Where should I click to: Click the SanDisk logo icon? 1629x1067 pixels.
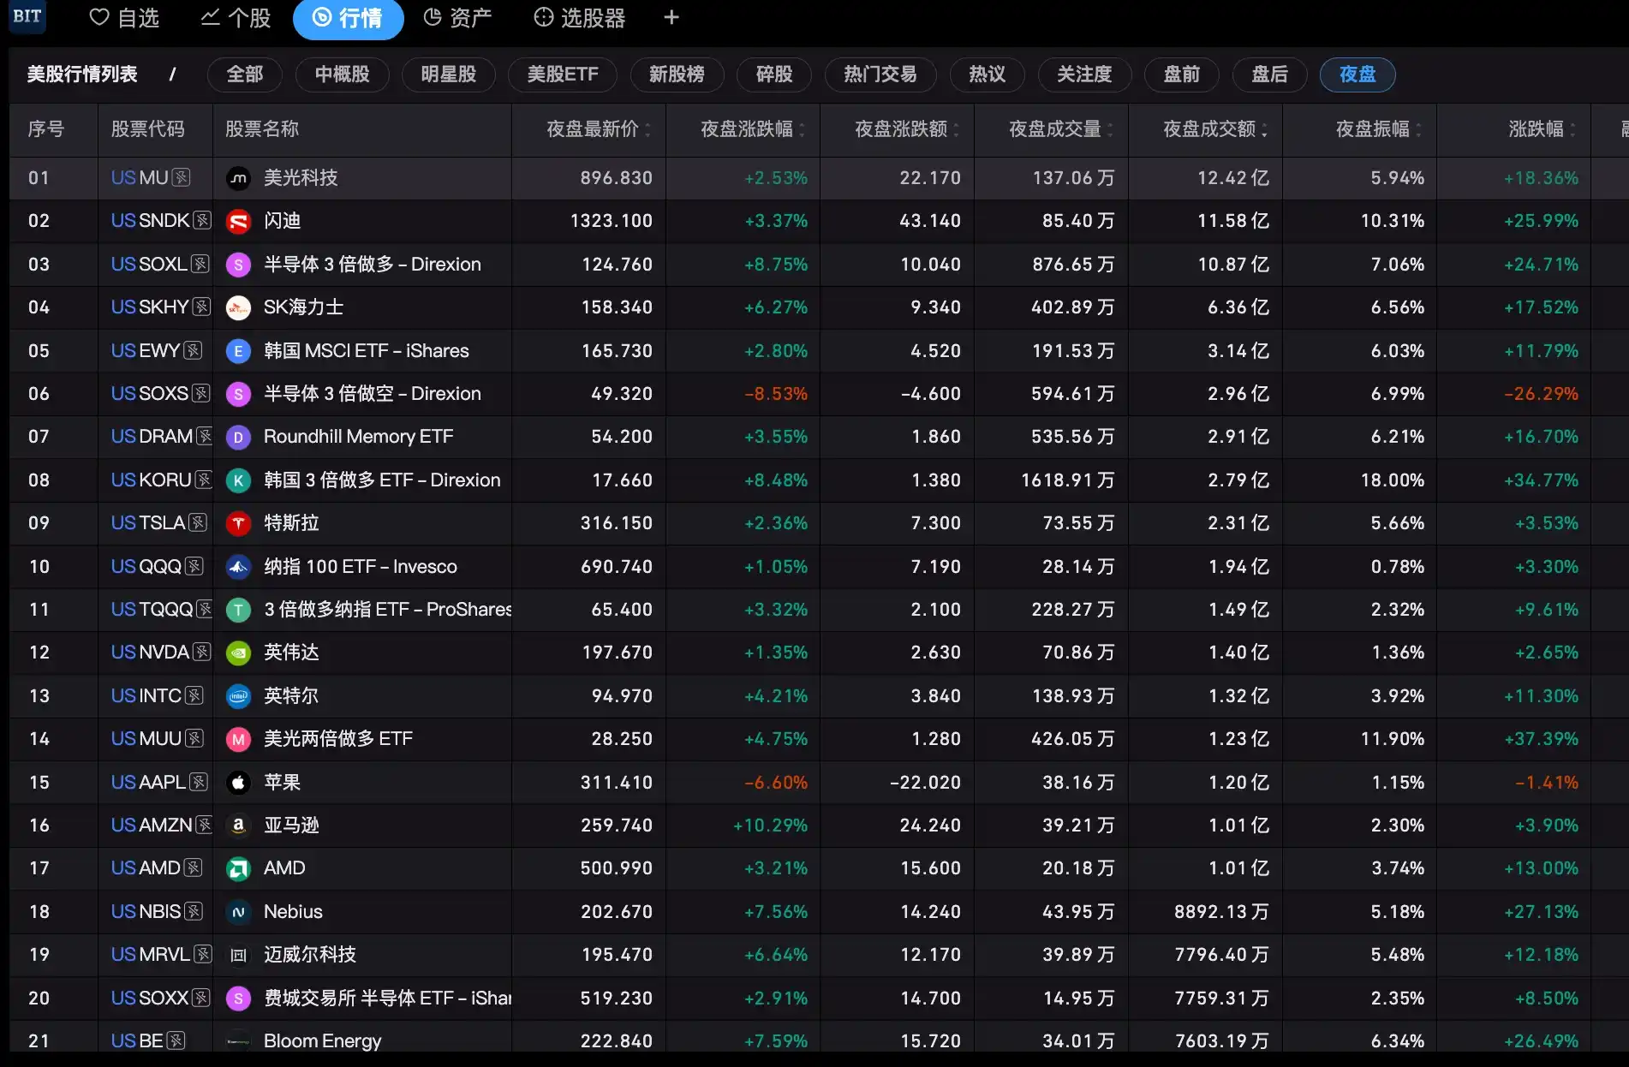tap(238, 221)
